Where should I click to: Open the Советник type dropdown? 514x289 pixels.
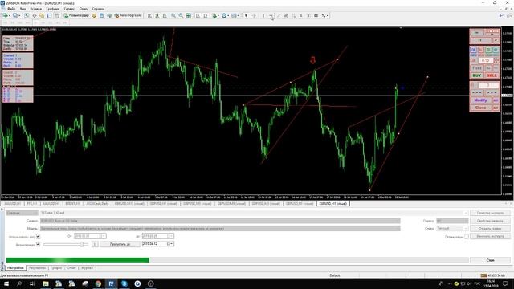pos(22,213)
